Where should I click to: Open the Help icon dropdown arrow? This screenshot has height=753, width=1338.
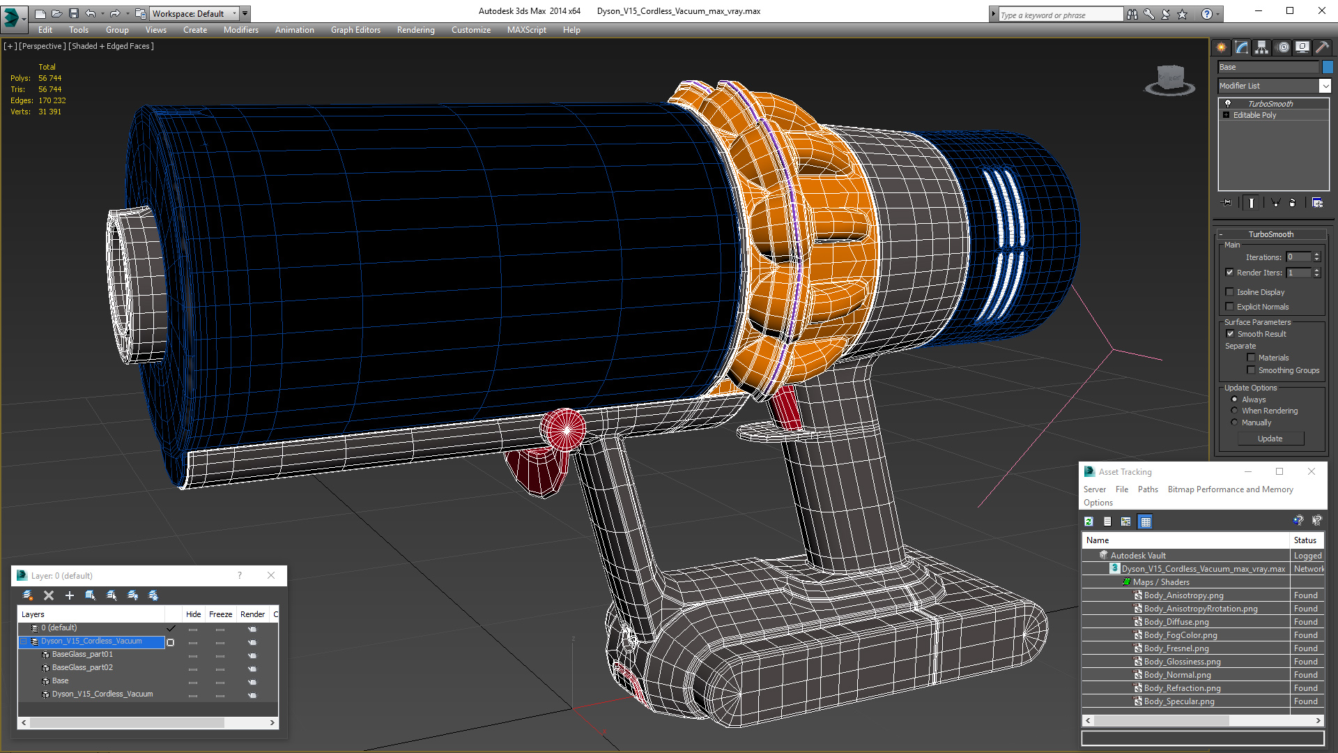[x=1218, y=14]
